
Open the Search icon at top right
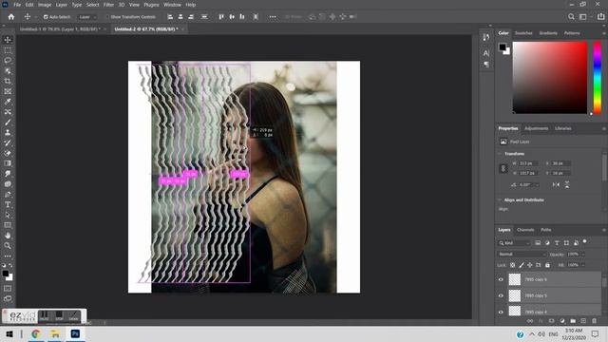click(x=571, y=17)
